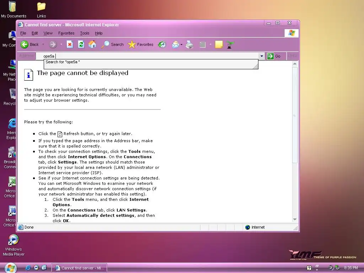Maximize the Internet Explorer window

click(x=278, y=23)
